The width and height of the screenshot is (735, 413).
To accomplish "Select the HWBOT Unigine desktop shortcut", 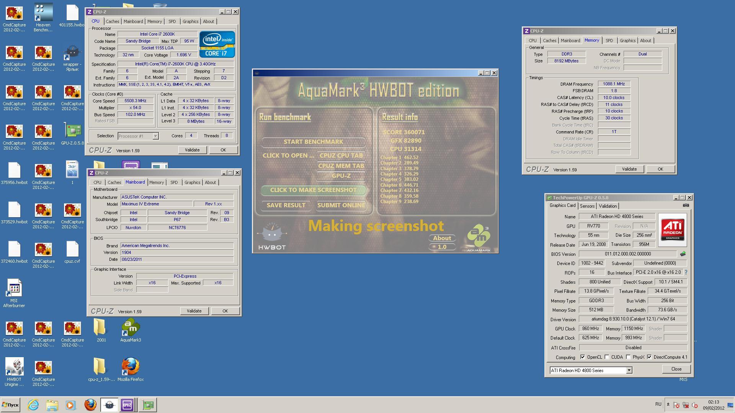I will 14,372.
